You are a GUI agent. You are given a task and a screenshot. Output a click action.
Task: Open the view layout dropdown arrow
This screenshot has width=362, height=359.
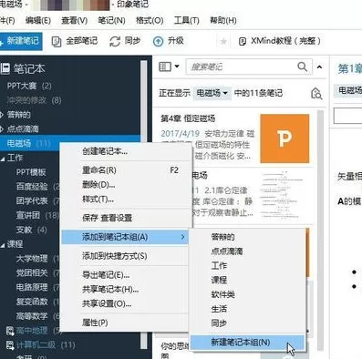point(177,67)
